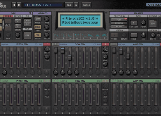
Task: Open the SEMI detune selector
Action: tap(18, 26)
